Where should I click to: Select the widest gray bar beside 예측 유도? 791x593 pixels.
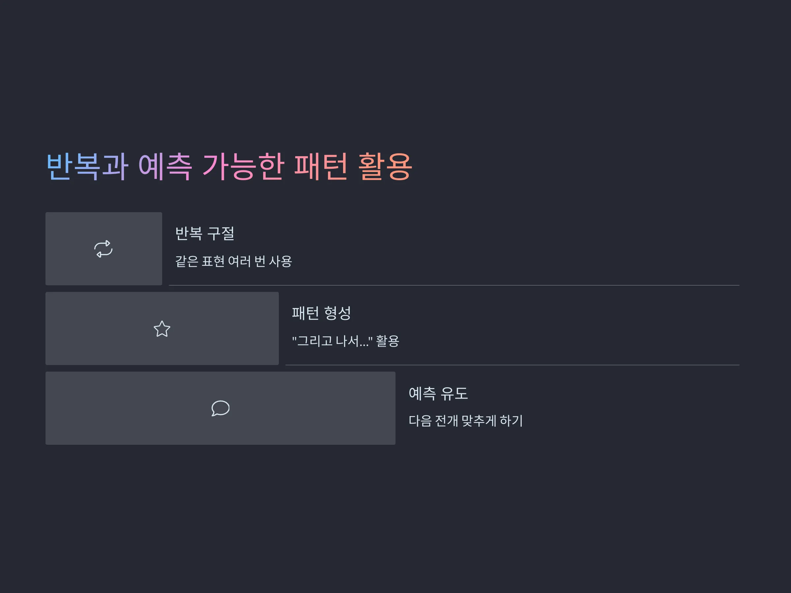[x=220, y=408]
